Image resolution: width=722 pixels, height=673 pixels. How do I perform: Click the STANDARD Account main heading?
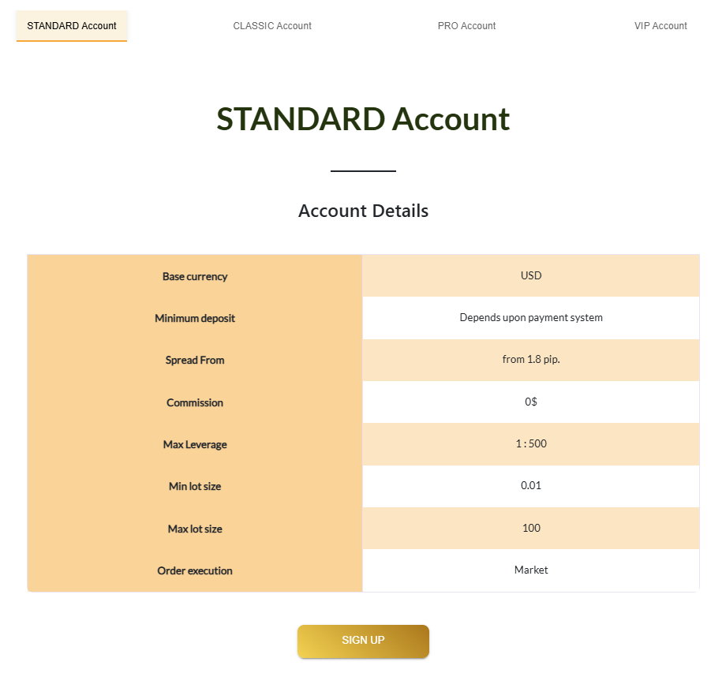tap(363, 119)
